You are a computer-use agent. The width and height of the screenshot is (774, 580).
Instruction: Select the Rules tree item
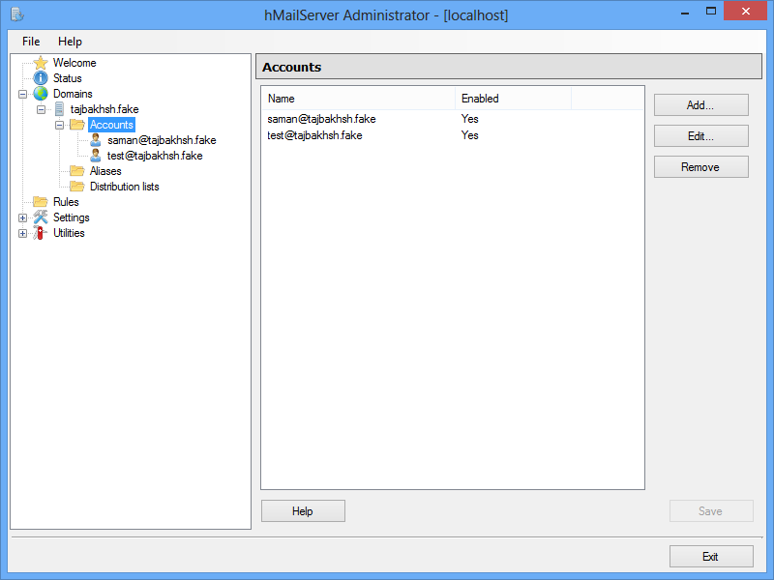click(66, 201)
